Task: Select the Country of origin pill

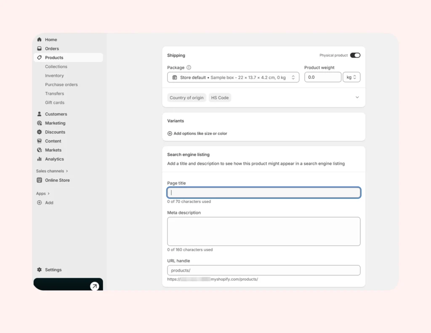Action: [186, 97]
